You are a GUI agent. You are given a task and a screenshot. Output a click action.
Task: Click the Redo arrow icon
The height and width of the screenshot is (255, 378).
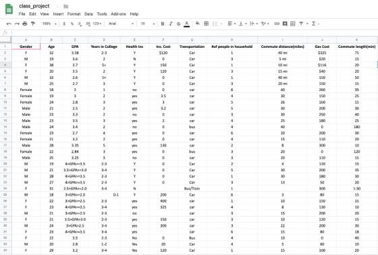[x=17, y=24]
